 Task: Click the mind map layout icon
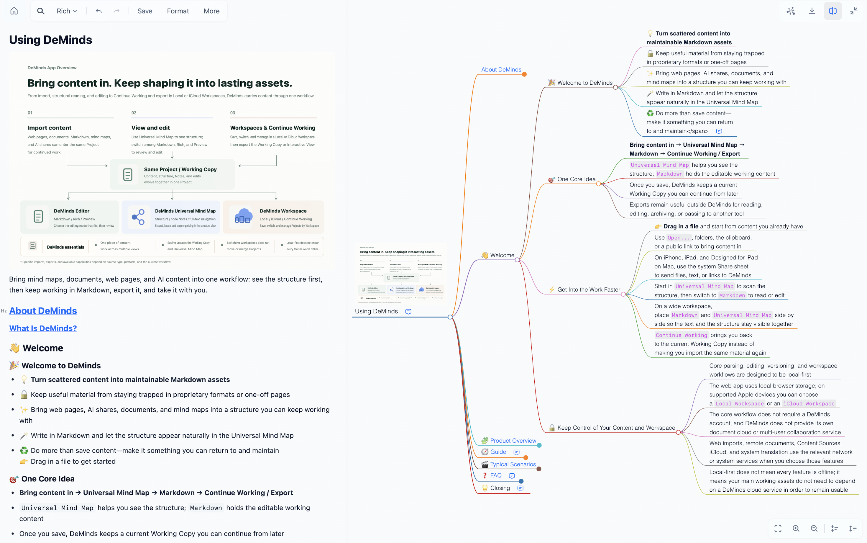pos(791,11)
